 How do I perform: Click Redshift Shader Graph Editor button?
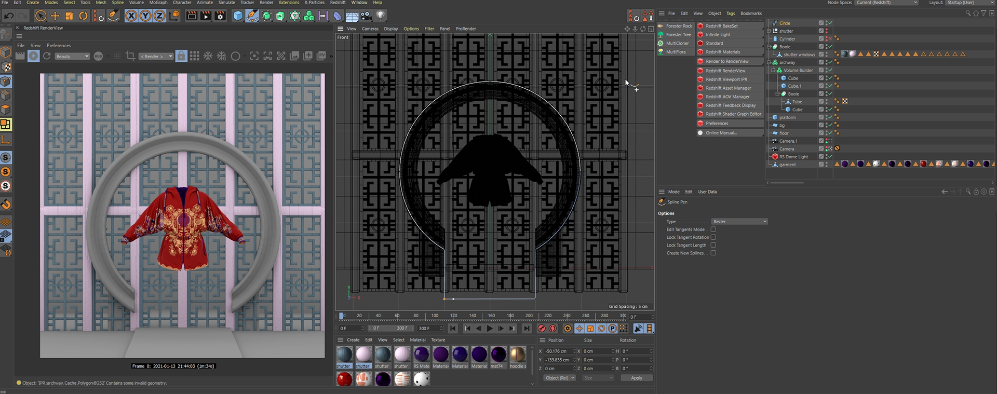click(x=733, y=114)
